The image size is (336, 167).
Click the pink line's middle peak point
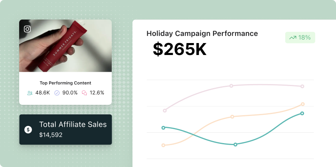click(x=231, y=86)
